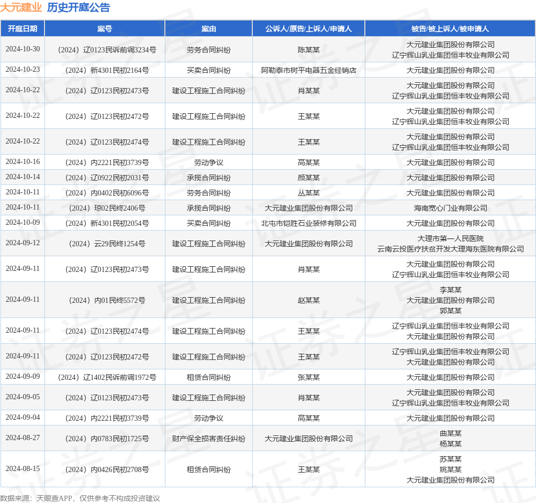This screenshot has width=536, height=503.
Task: Click case type 财产保全损害责任纠纷
Action: pos(208,439)
